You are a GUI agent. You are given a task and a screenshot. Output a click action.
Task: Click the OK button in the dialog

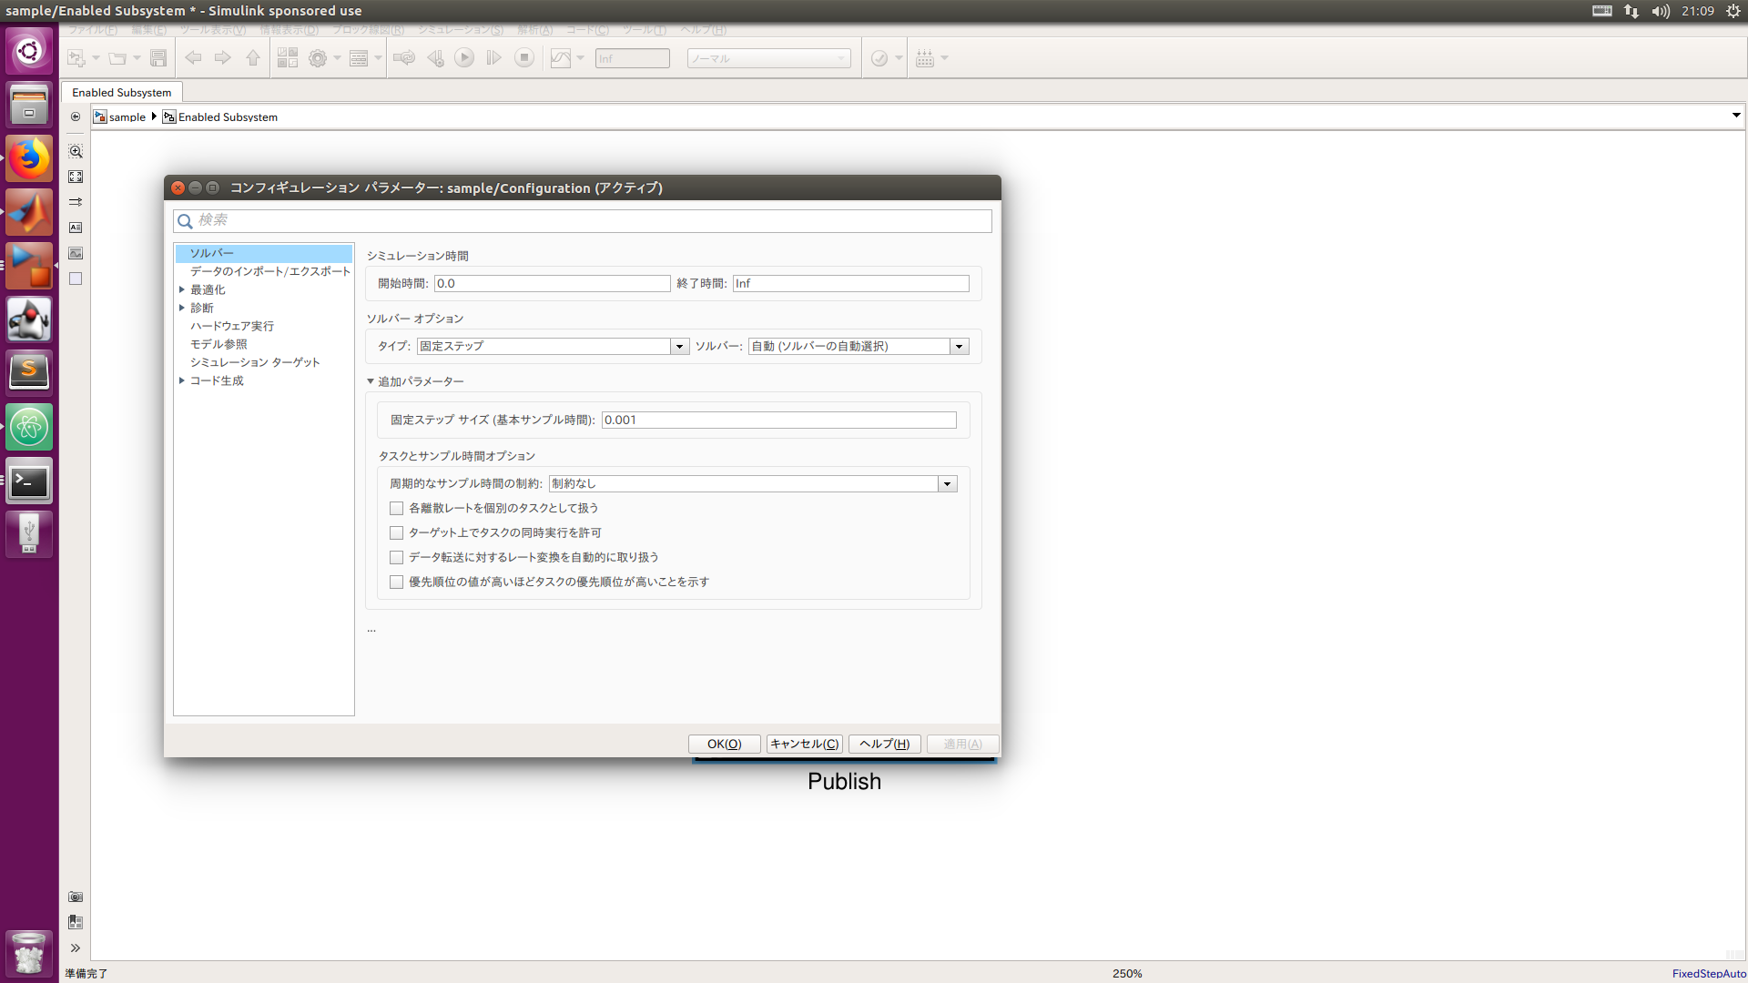[724, 744]
